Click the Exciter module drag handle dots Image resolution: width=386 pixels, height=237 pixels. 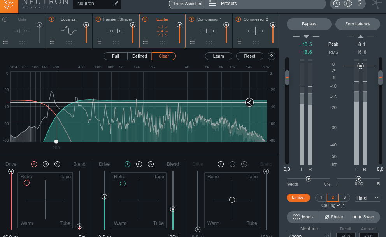point(162,42)
